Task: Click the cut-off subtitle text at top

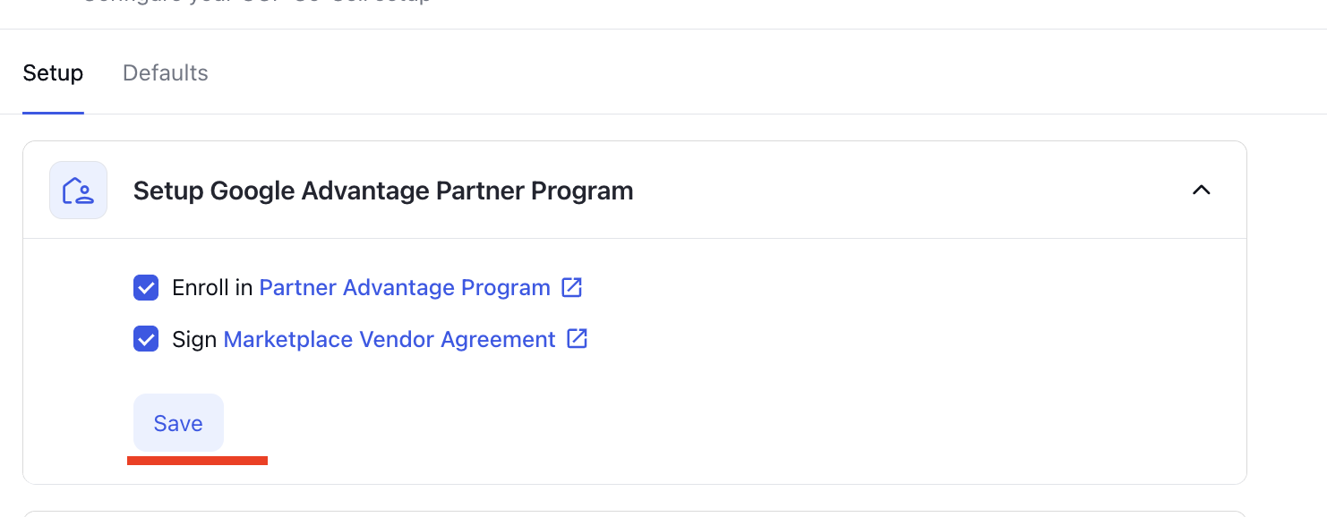Action: click(x=257, y=3)
